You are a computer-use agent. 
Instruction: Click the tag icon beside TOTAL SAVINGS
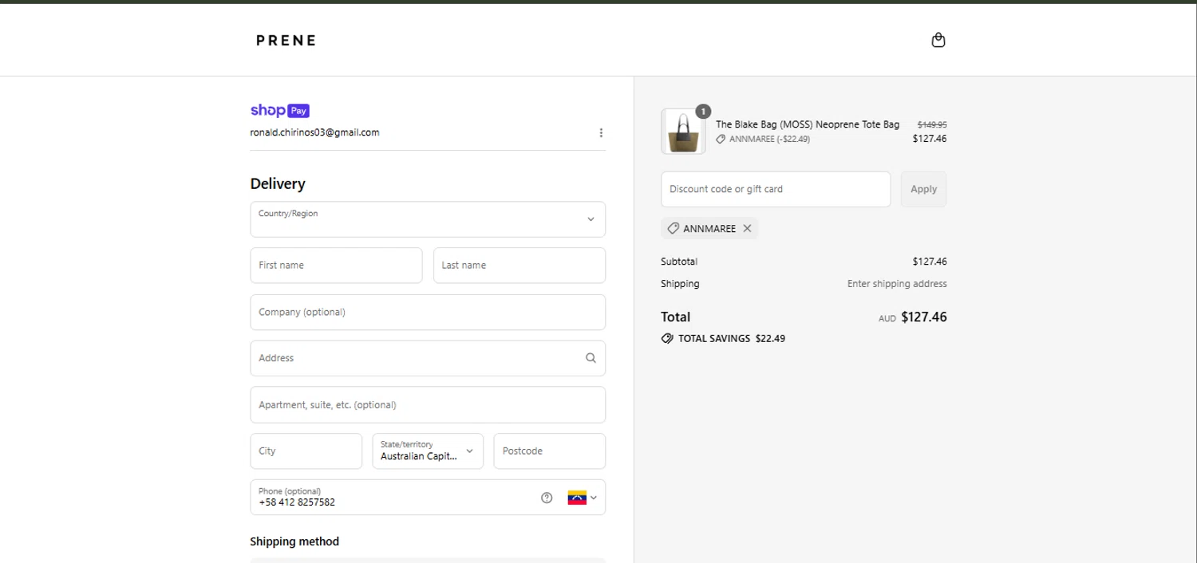(x=667, y=338)
